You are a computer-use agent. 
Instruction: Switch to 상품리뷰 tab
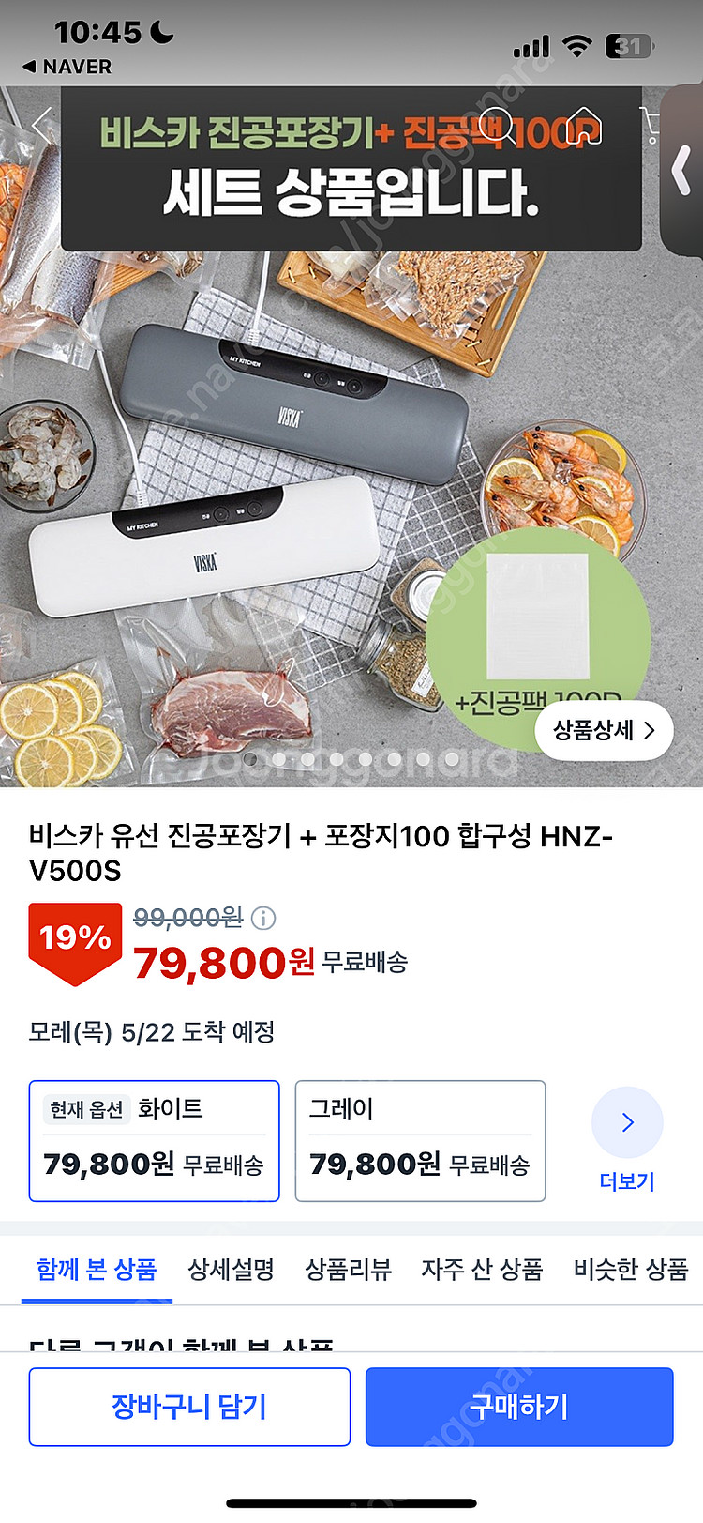pos(348,1270)
